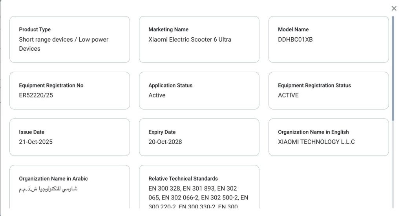Screen dimensions: 402x216
Task: Click the 21-Oct-2025 issue date value
Action: coord(36,142)
